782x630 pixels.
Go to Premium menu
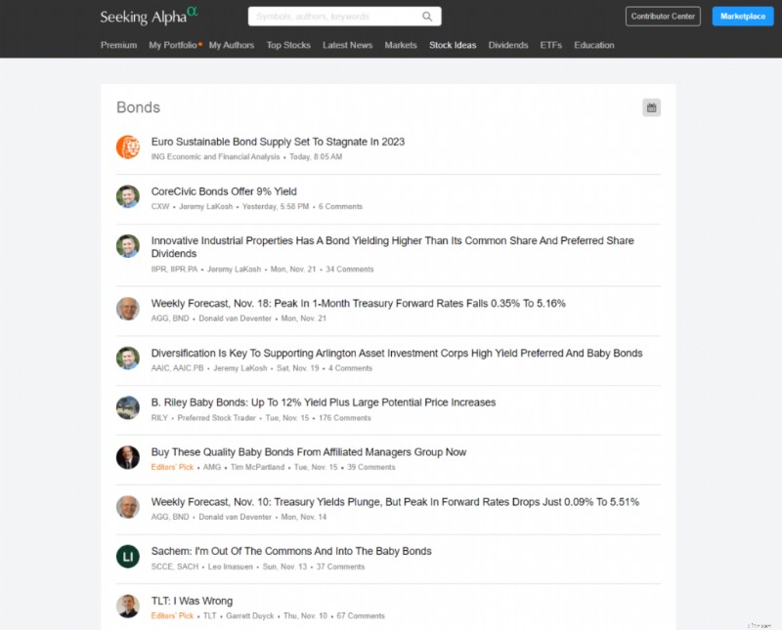[118, 45]
